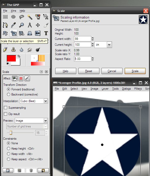
Task: Open the Scale tool options tab menu
Action: pos(41,72)
